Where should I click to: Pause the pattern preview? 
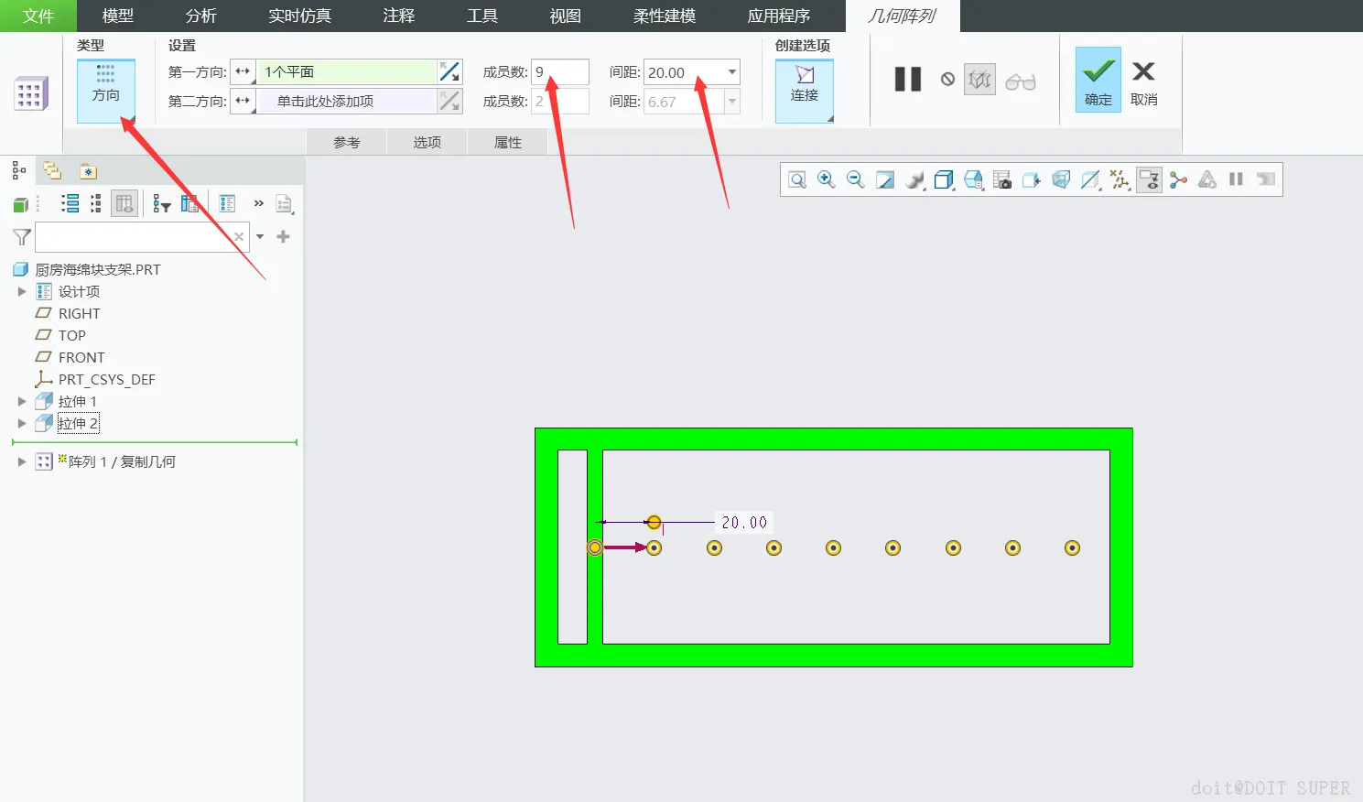(x=907, y=80)
